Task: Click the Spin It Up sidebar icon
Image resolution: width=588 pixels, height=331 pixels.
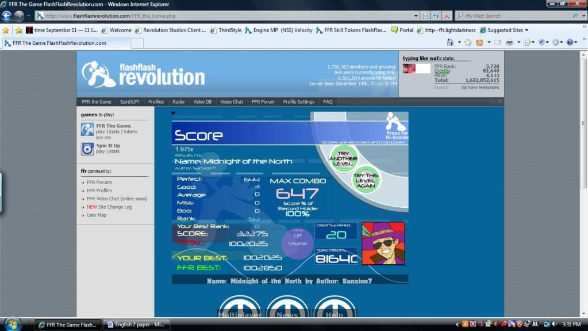Action: tap(87, 149)
